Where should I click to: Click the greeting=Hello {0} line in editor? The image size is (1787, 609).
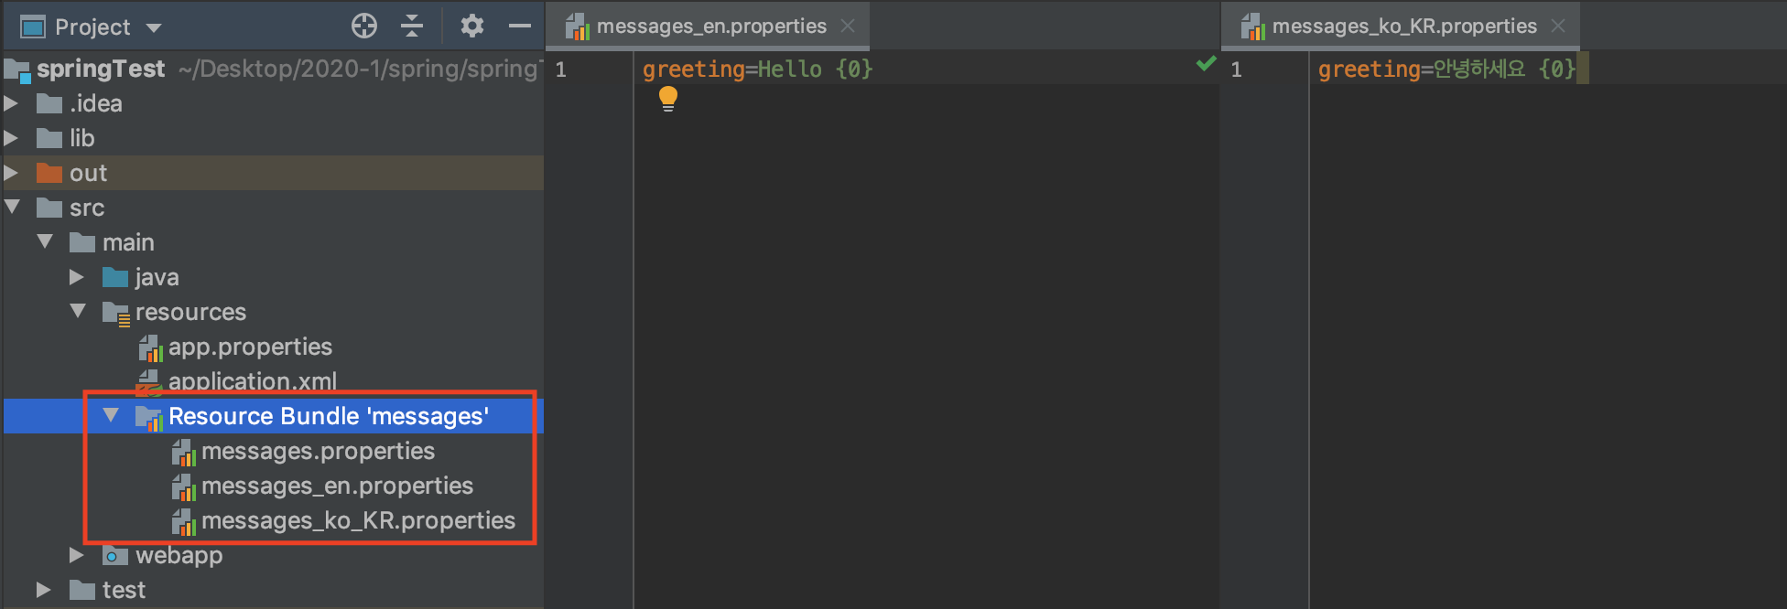(x=757, y=69)
